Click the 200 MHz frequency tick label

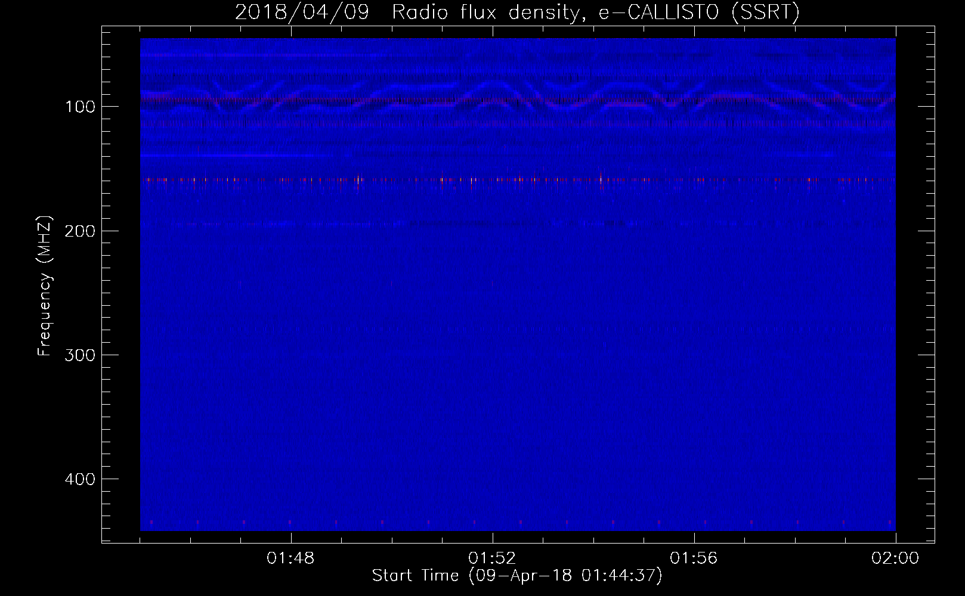[80, 231]
